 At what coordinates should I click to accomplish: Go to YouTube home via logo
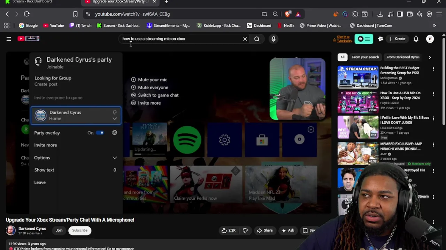(29, 39)
